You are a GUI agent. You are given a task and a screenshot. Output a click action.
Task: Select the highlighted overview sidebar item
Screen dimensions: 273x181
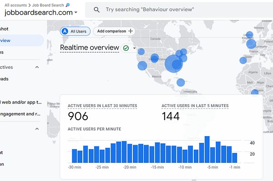pos(21,40)
